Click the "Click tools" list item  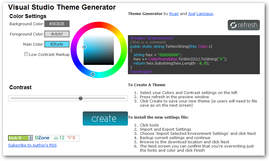149,125
